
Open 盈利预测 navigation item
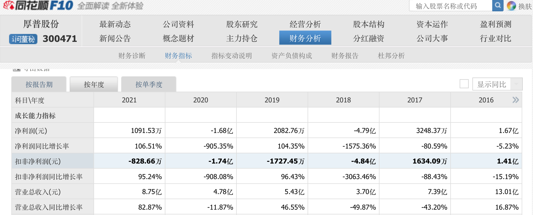pyautogui.click(x=495, y=24)
